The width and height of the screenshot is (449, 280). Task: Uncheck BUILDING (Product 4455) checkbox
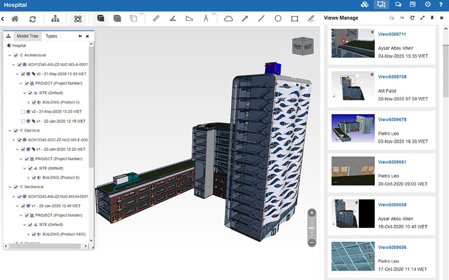coord(34,234)
